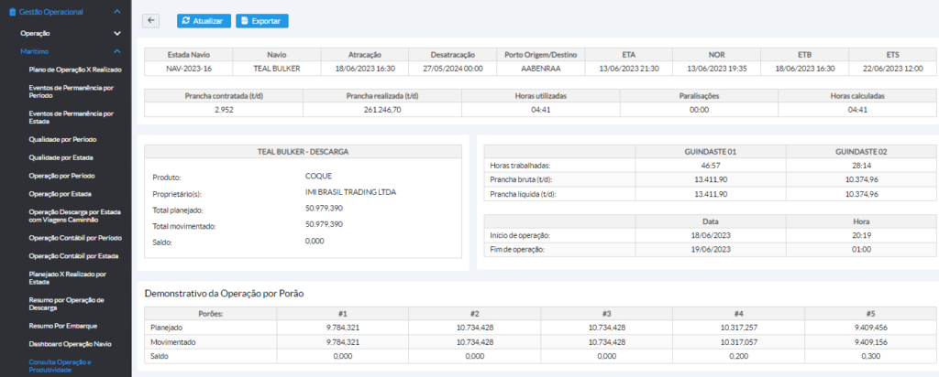This screenshot has height=377, width=939.
Task: Select Qualidade por Estada menu item
Action: (x=61, y=156)
